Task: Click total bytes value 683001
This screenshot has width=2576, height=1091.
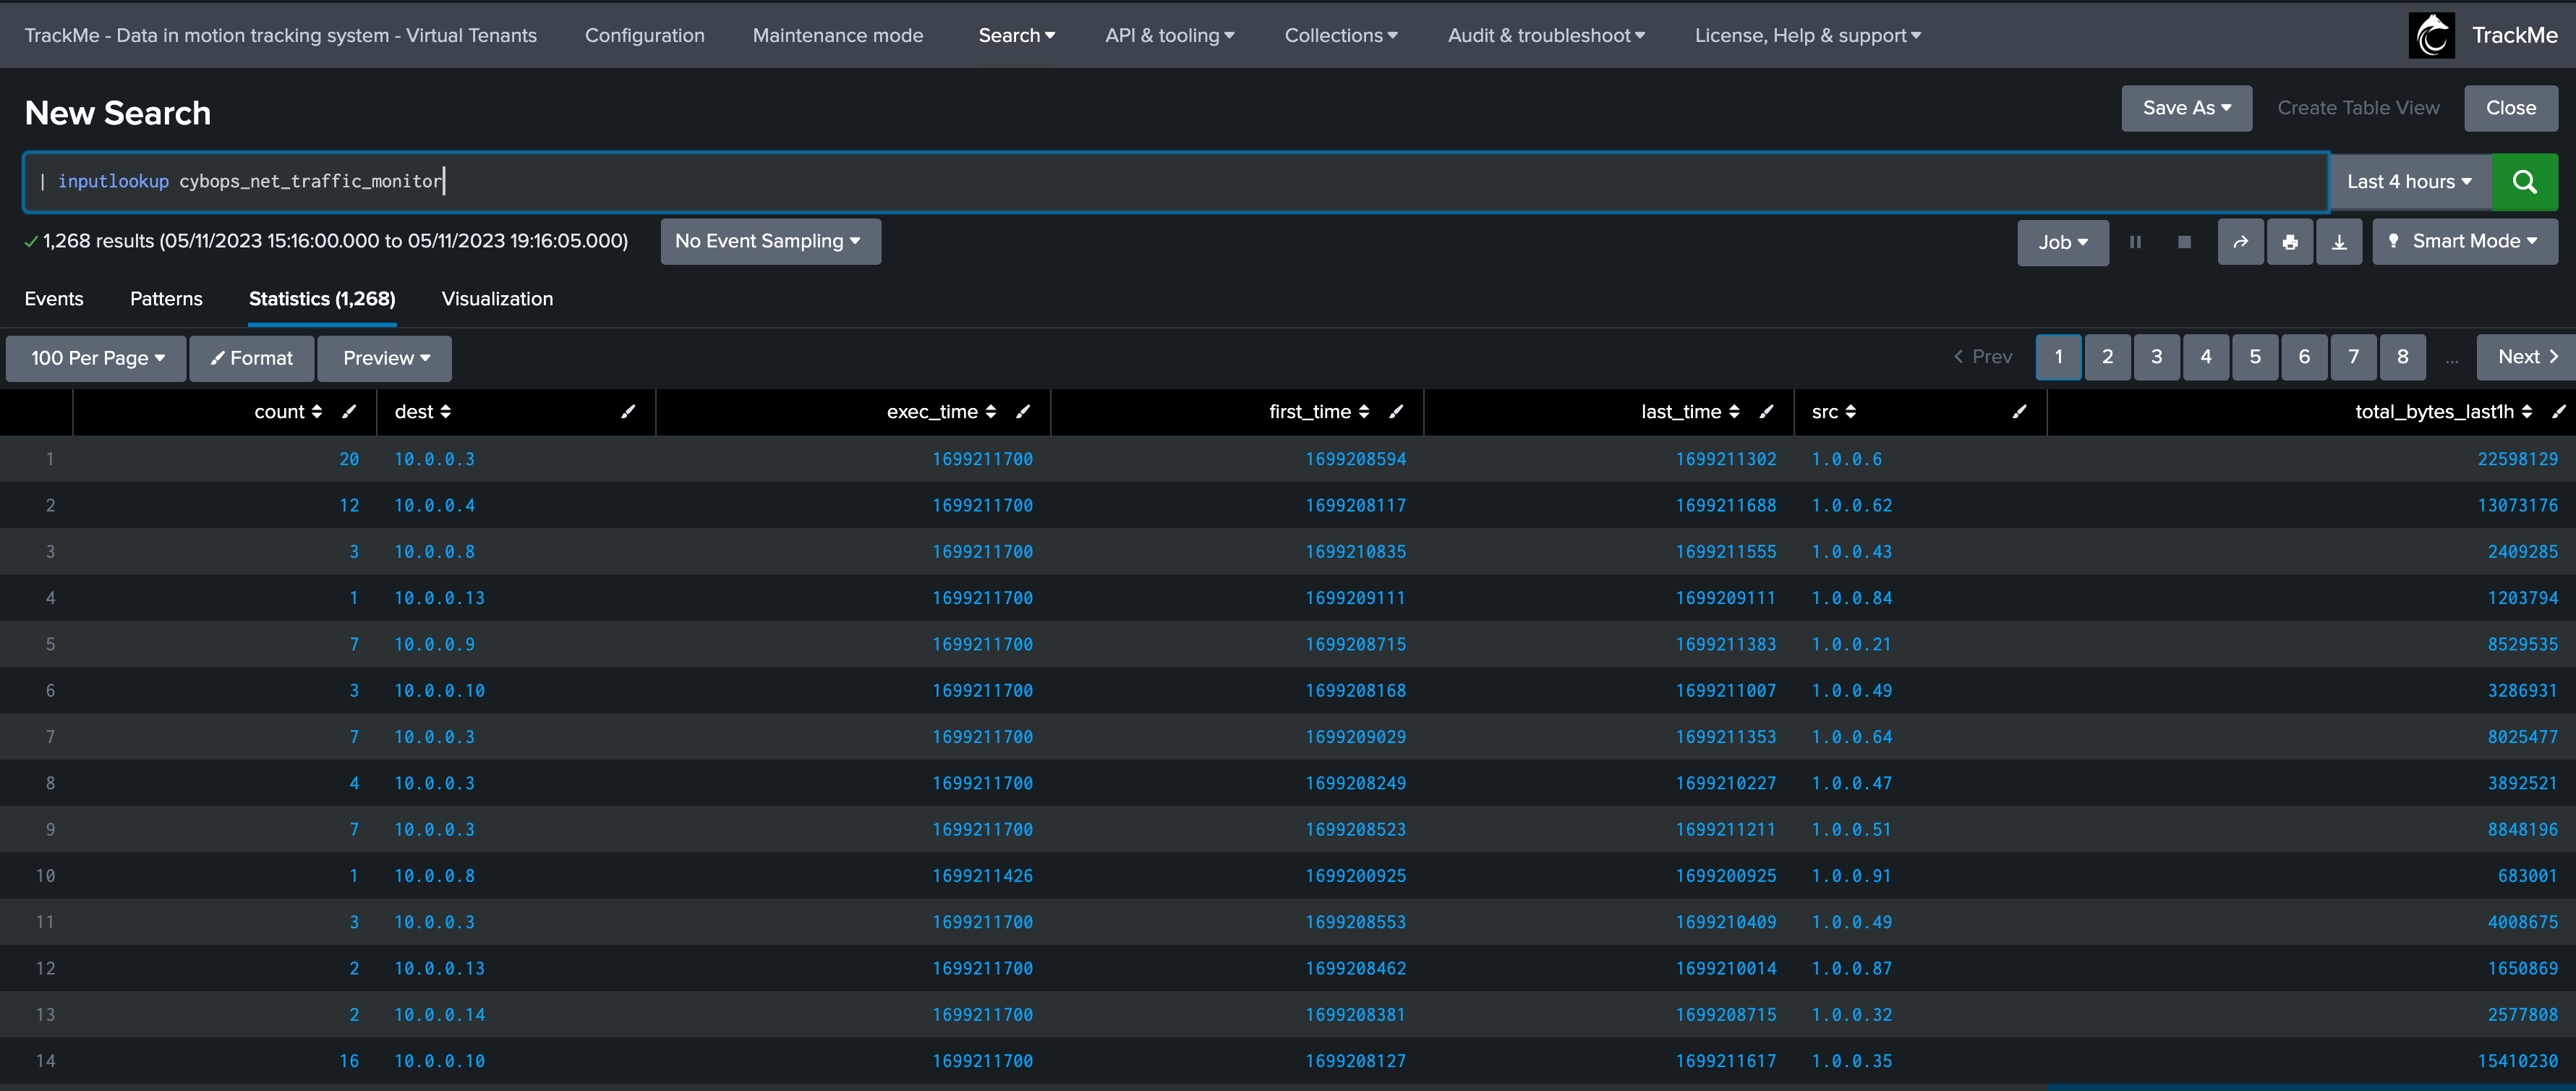Action: point(2527,876)
